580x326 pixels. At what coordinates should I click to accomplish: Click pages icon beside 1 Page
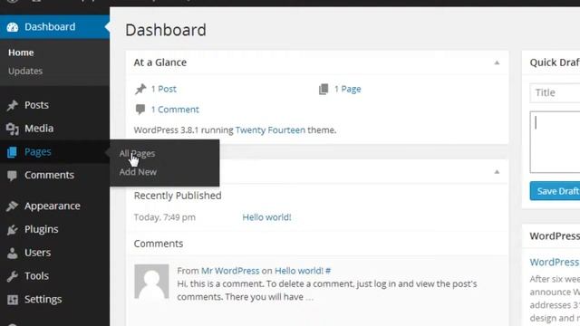coord(324,89)
